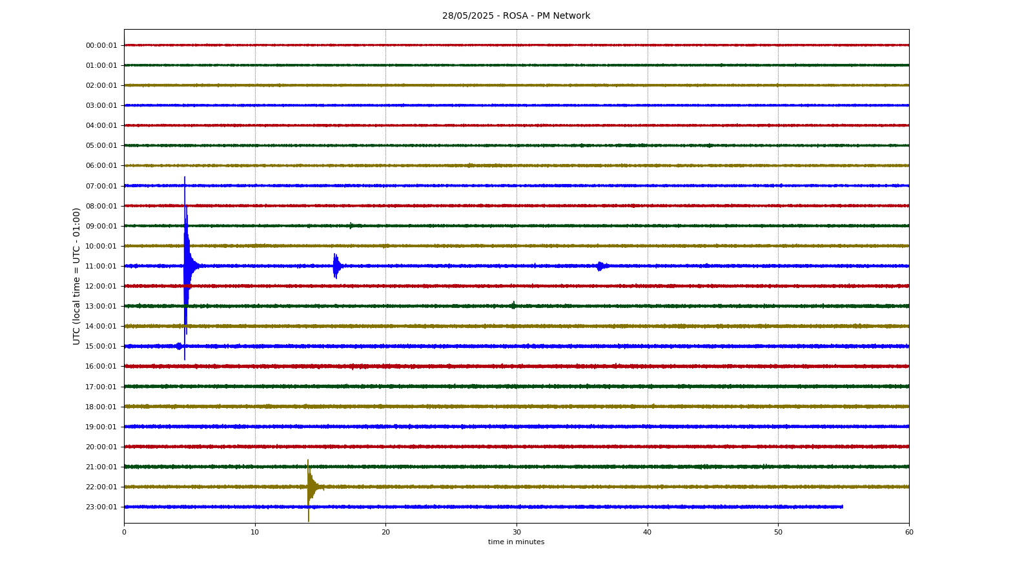Click the small spike on 13:00 trace near 30 minutes

pyautogui.click(x=513, y=305)
